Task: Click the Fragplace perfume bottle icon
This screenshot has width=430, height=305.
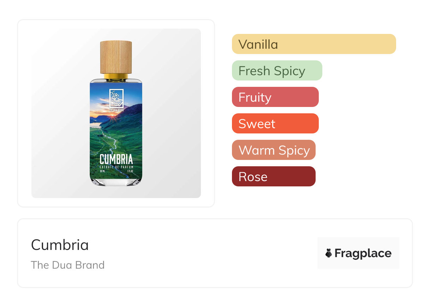Action: [x=329, y=253]
